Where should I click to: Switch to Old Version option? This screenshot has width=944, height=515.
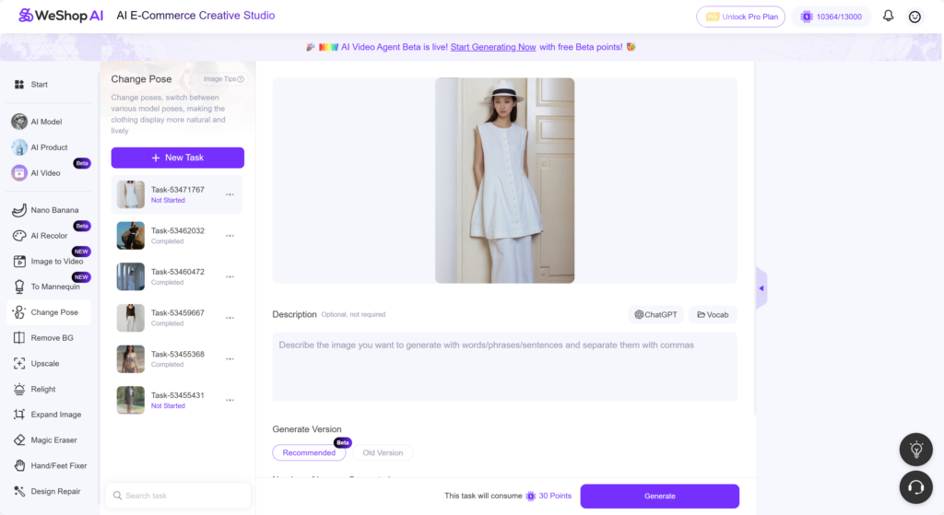click(383, 452)
